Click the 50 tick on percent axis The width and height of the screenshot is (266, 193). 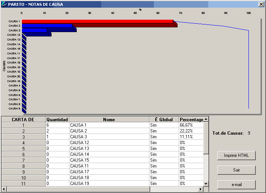pos(135,13)
